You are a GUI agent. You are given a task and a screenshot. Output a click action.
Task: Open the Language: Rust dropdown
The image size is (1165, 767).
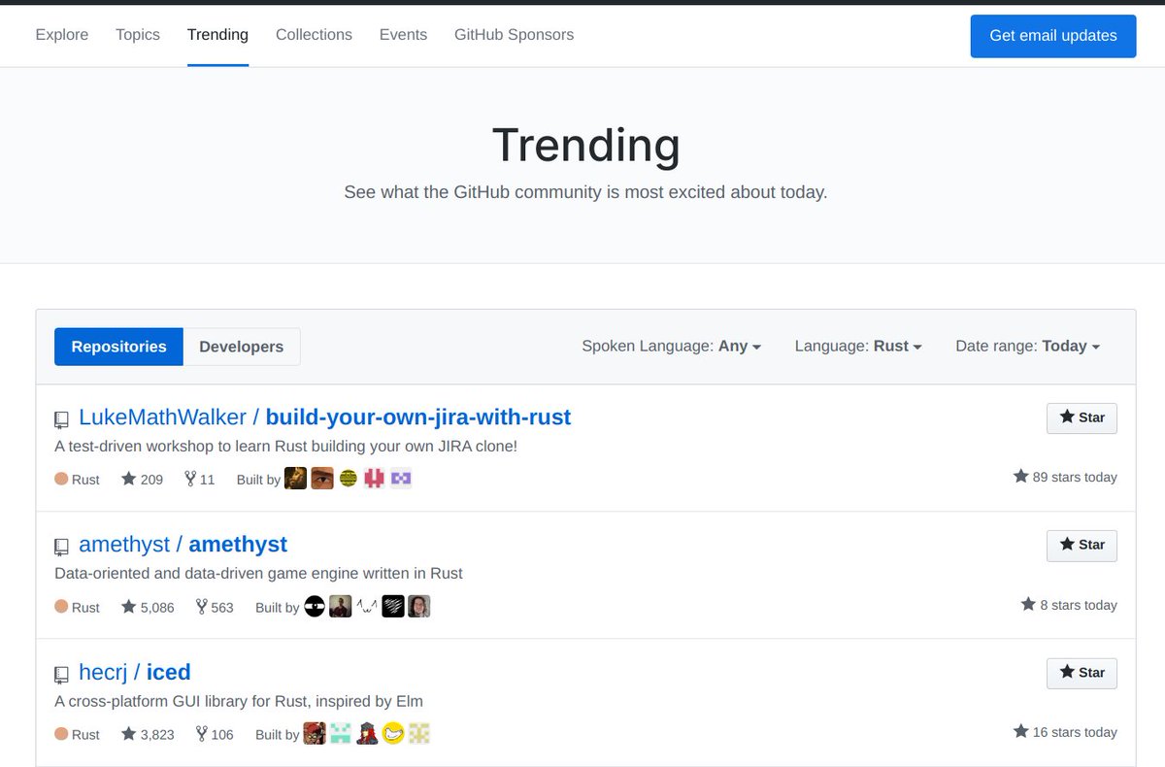pyautogui.click(x=858, y=347)
